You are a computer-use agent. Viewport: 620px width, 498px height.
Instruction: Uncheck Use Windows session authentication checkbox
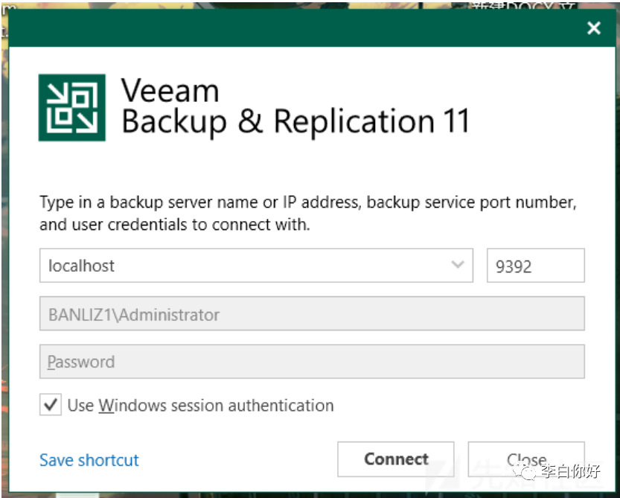(51, 405)
